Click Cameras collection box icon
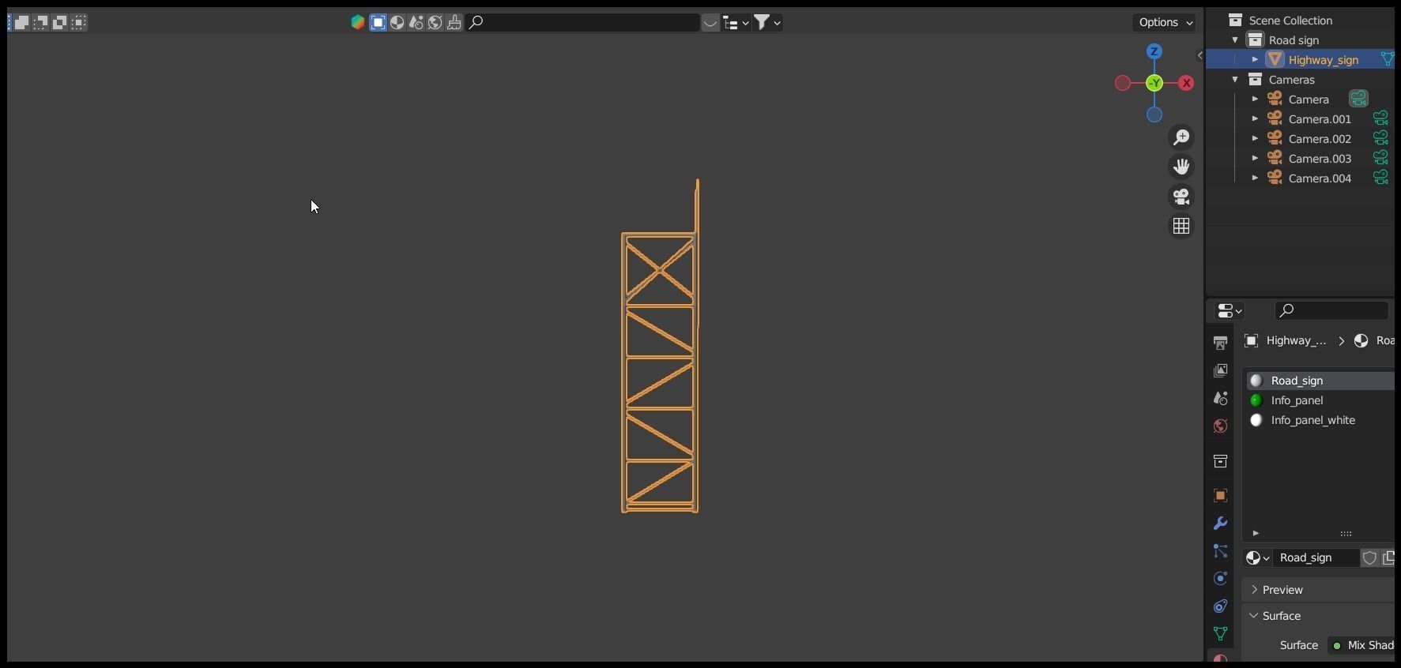Screen dimensions: 1401x668 pos(1256,80)
